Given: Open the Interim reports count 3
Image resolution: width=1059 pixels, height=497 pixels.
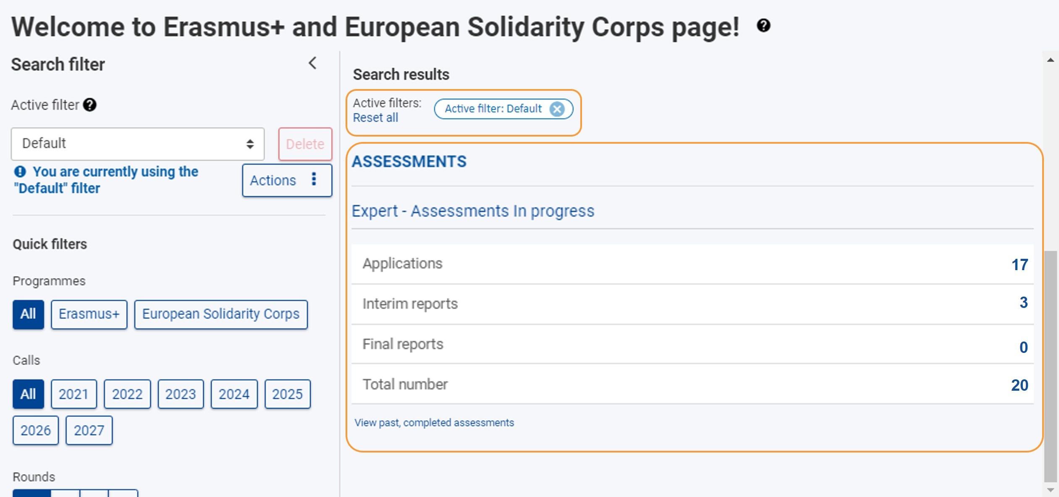Looking at the screenshot, I should tap(1024, 302).
